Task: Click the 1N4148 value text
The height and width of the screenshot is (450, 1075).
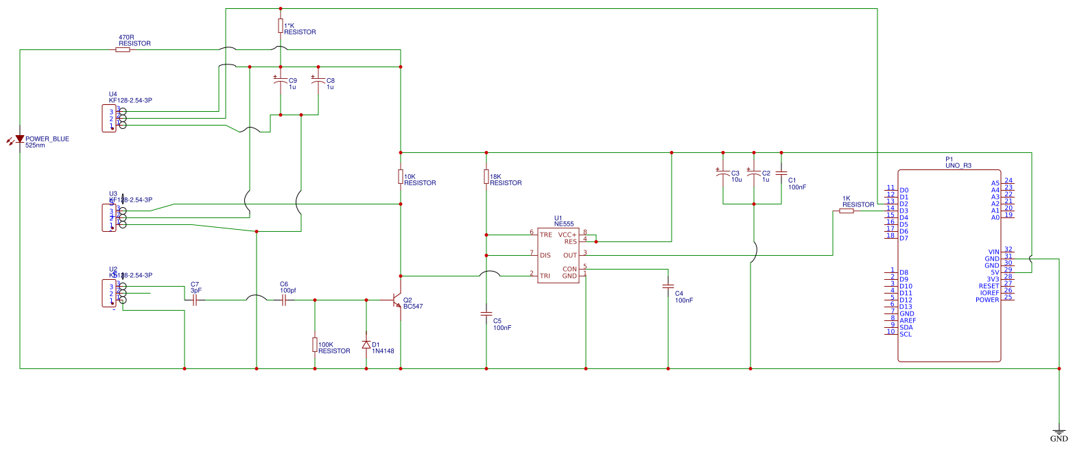Action: (x=382, y=351)
